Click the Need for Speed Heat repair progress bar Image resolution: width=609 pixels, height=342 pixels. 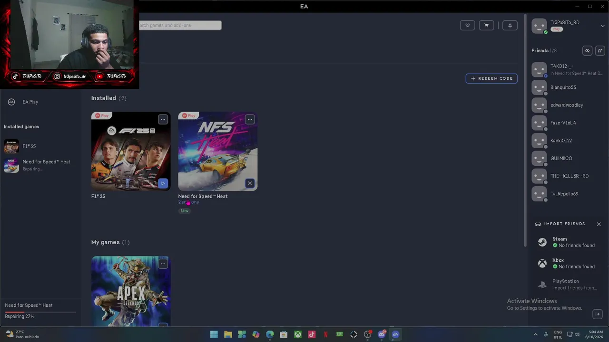(40, 312)
